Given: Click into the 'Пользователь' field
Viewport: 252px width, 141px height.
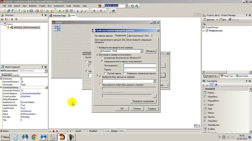Looking at the screenshot, I should coord(140,65).
